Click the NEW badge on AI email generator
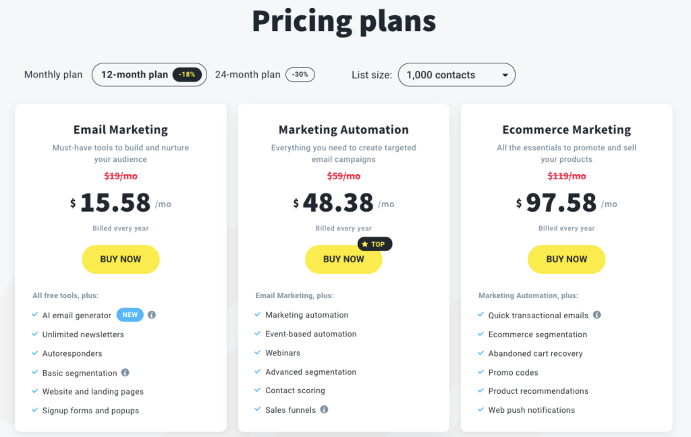Viewport: 691px width, 437px height. point(130,315)
